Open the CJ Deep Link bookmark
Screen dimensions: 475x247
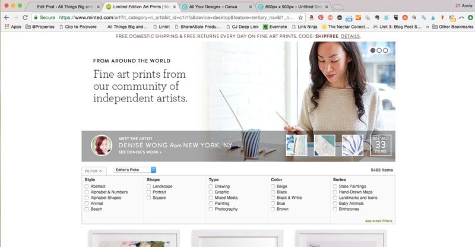tap(242, 27)
